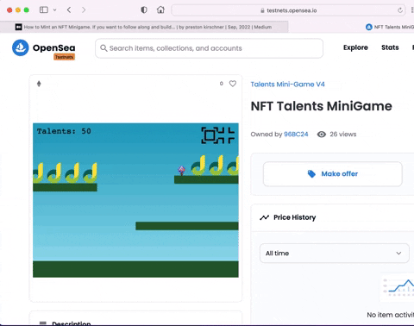
Task: Toggle the Safari sidebar
Action: coord(44,10)
